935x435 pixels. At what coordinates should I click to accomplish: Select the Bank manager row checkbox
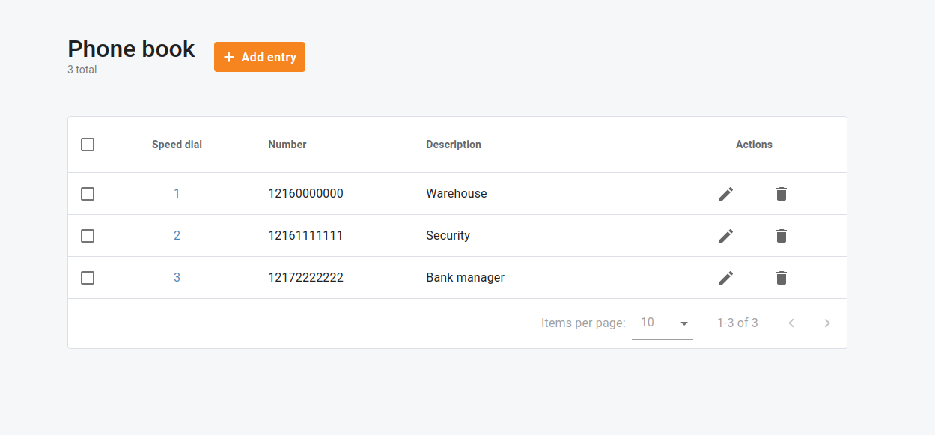pos(88,278)
